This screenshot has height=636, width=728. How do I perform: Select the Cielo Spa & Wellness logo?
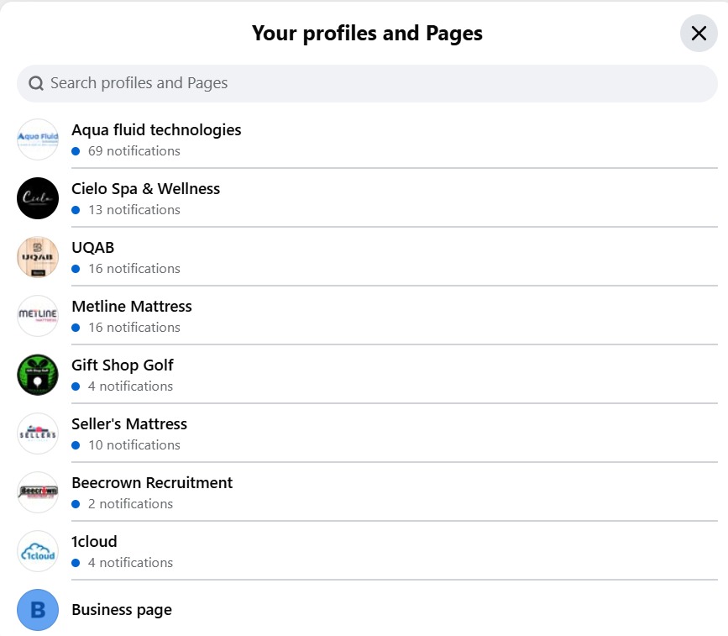click(x=38, y=198)
